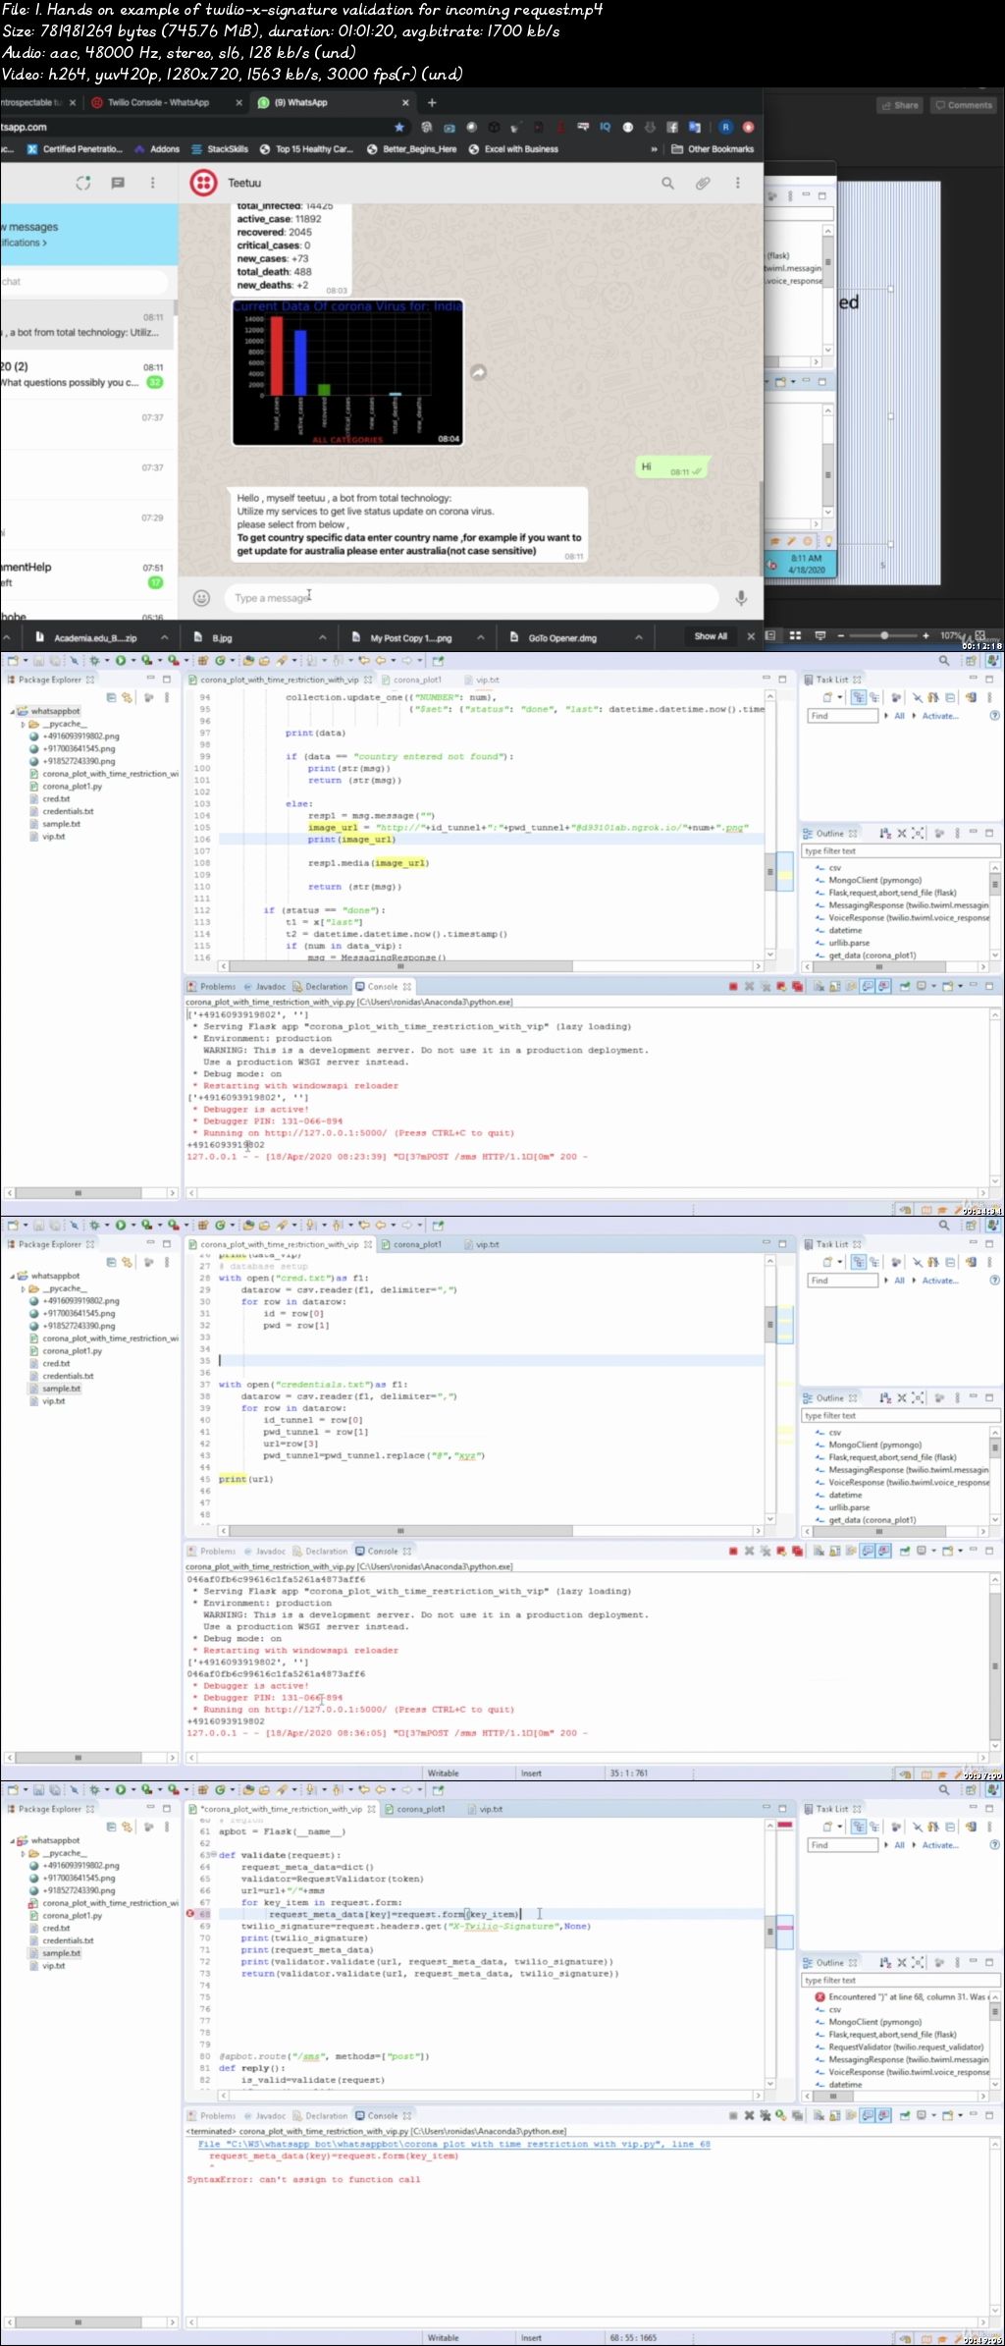Screen dimensions: 1005x2346
Task: Click the Task List help question icon in the line-94 frame
Action: click(994, 716)
